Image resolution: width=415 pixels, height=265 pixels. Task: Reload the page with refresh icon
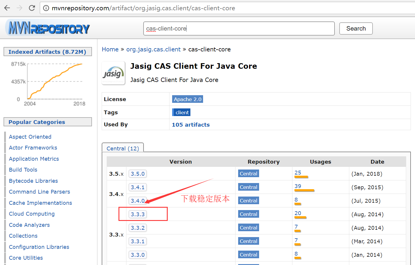pyautogui.click(x=32, y=8)
